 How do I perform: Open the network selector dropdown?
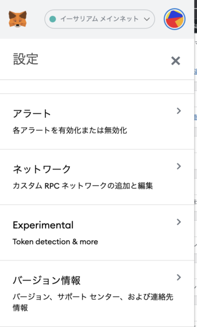coord(100,19)
